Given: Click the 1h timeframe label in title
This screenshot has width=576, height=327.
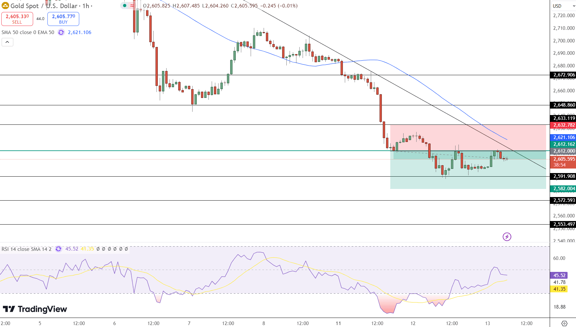Looking at the screenshot, I should pos(86,6).
